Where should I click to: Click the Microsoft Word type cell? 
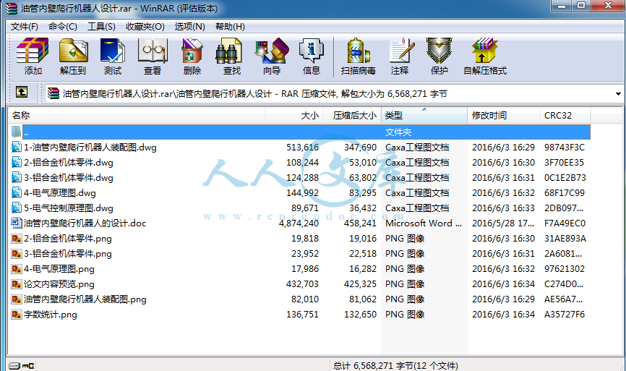pyautogui.click(x=423, y=223)
